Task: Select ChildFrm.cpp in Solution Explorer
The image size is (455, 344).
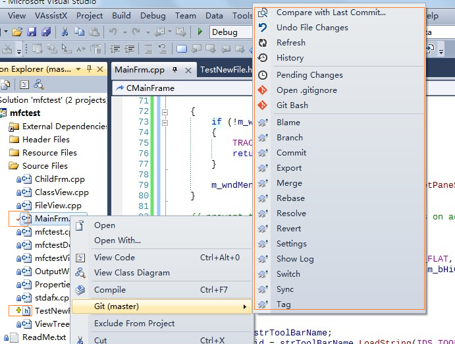Action: click(x=60, y=179)
